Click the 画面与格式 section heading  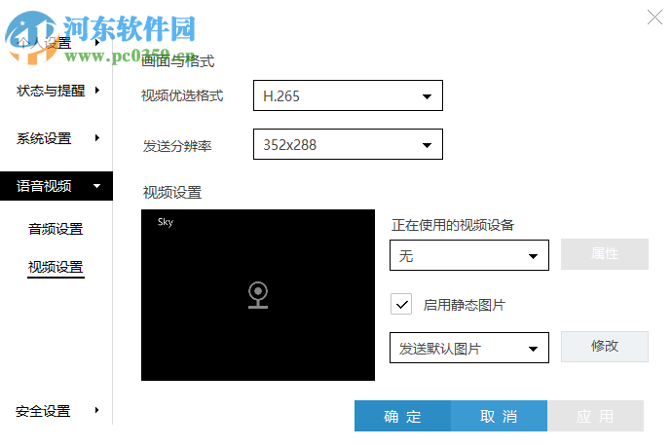pyautogui.click(x=178, y=61)
